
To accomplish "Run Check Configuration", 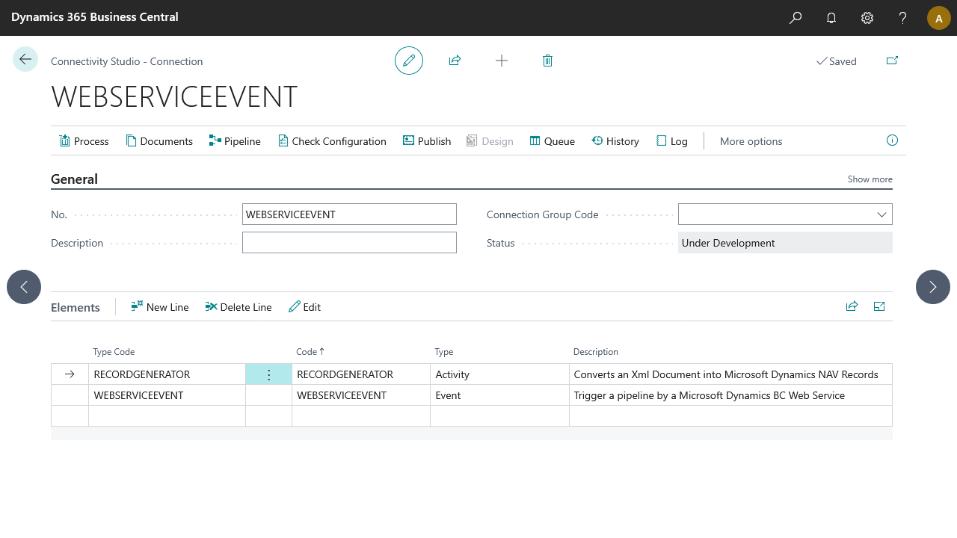I will (x=332, y=141).
